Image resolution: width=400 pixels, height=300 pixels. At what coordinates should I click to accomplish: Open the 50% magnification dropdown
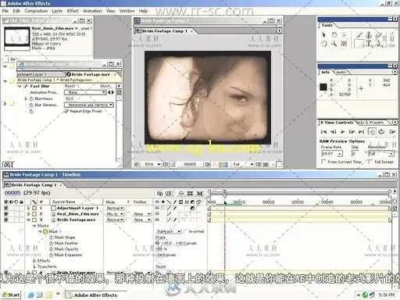(x=152, y=164)
